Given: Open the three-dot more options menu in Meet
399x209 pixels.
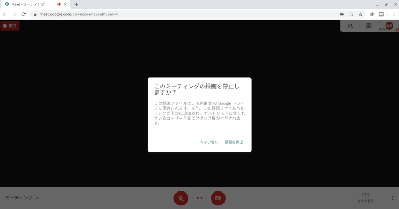Looking at the screenshot, I should pos(393,198).
